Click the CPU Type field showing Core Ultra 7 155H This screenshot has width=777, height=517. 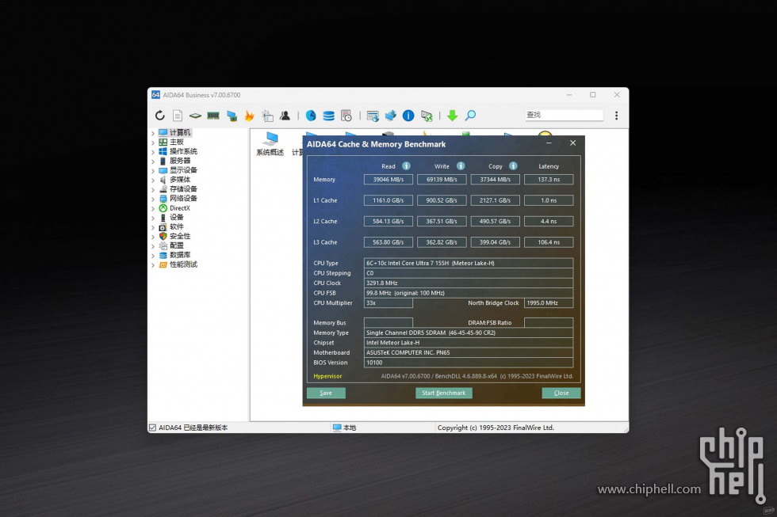[x=469, y=263]
